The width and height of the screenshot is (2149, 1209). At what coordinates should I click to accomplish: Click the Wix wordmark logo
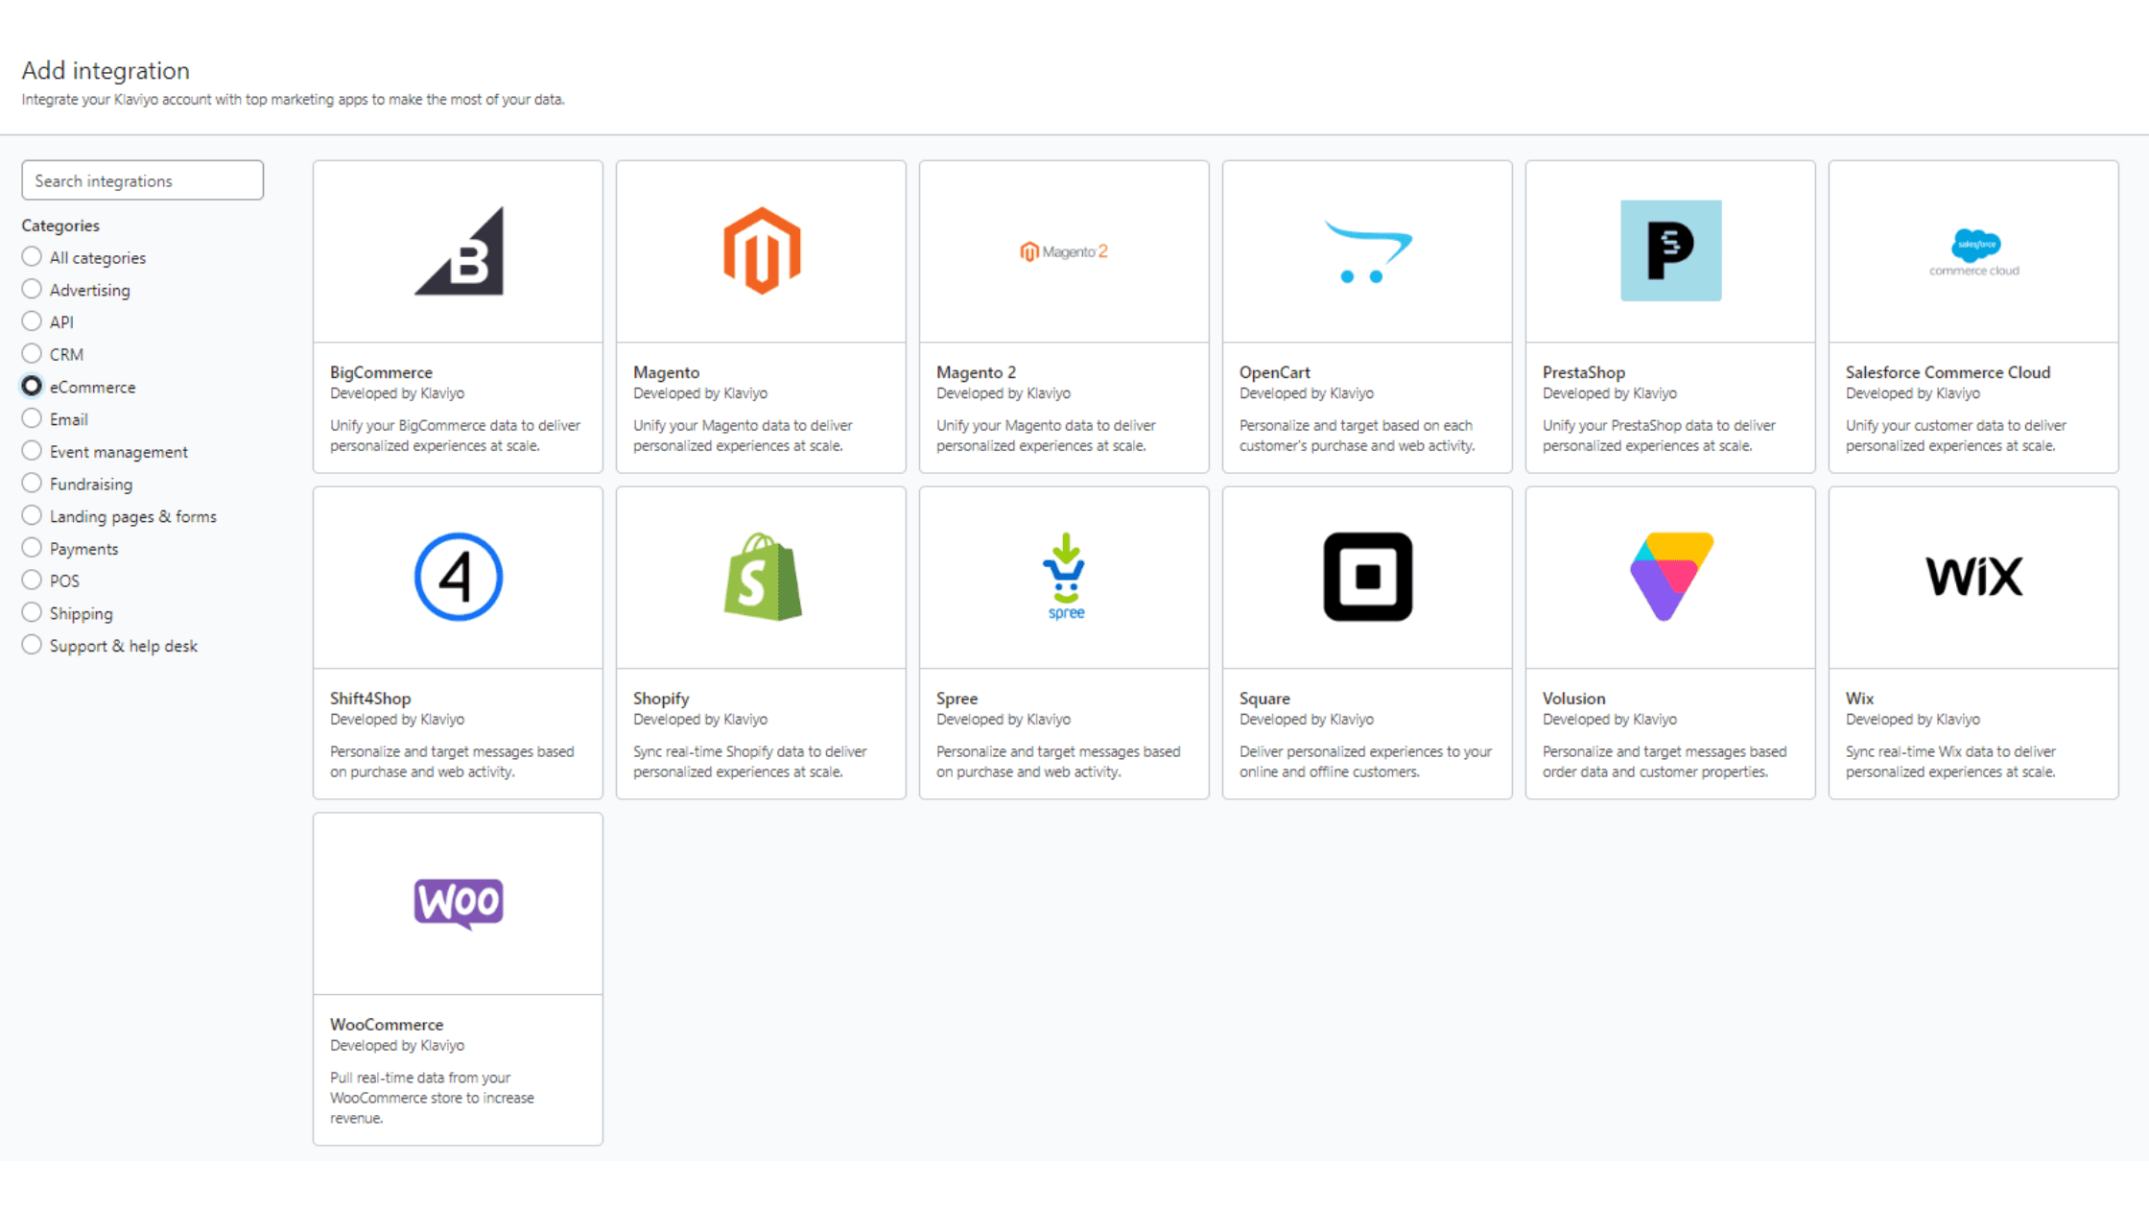[1974, 577]
